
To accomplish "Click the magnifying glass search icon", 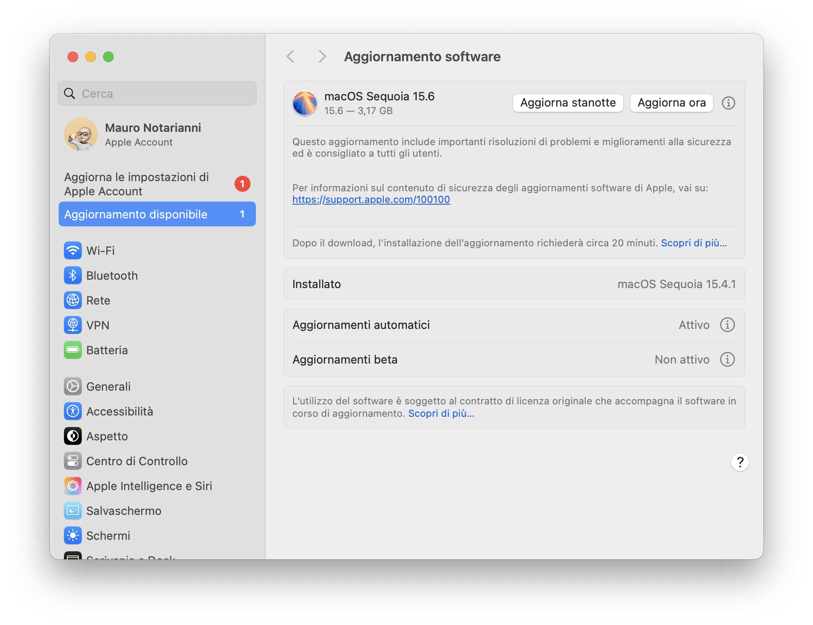I will 70,94.
